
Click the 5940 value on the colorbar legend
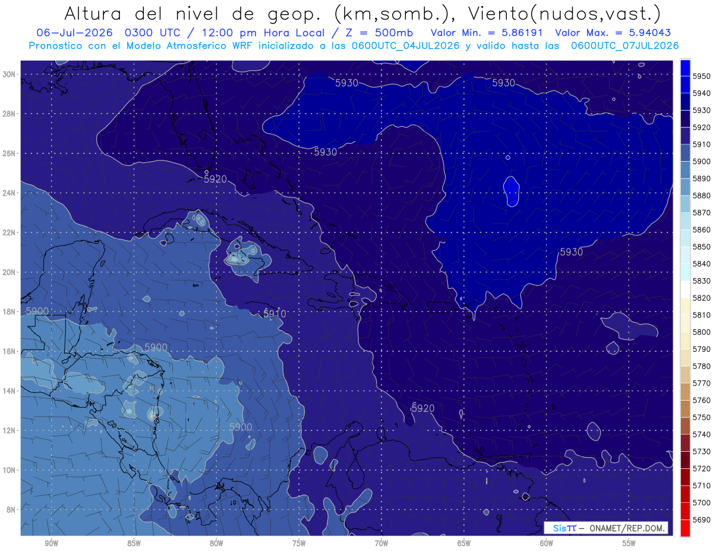[702, 93]
